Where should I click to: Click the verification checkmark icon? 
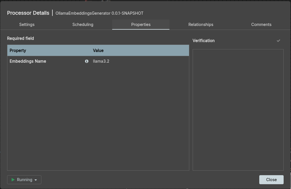278,41
